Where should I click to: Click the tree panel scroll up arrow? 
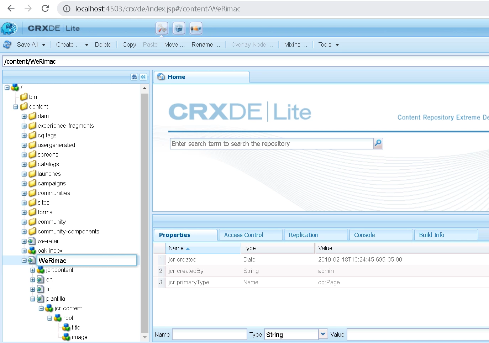pos(144,88)
